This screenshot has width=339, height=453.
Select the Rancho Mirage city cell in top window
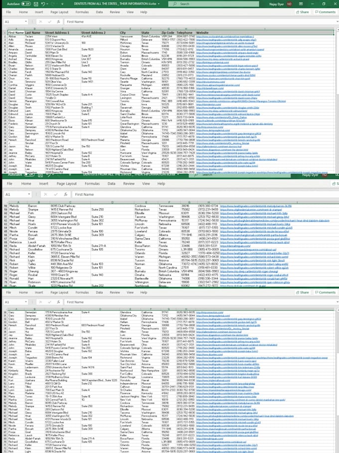click(x=130, y=78)
